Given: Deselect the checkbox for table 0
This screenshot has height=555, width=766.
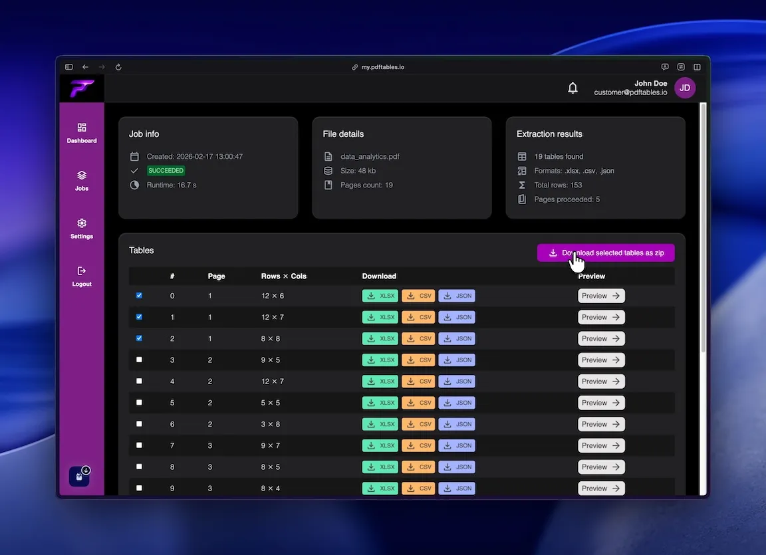Looking at the screenshot, I should (139, 295).
